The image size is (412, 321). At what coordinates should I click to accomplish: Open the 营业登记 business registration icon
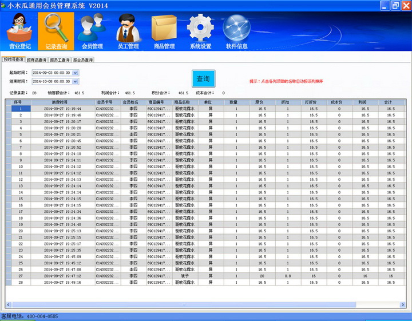19,30
